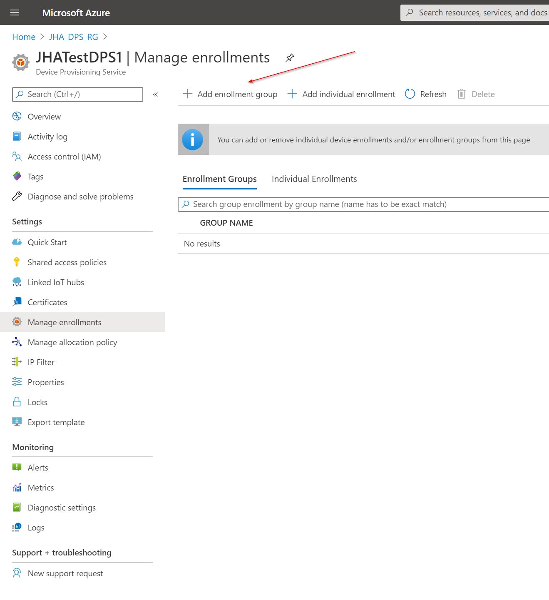Collapse the sidebar with the double-chevron
This screenshot has width=549, height=600.
pyautogui.click(x=155, y=95)
